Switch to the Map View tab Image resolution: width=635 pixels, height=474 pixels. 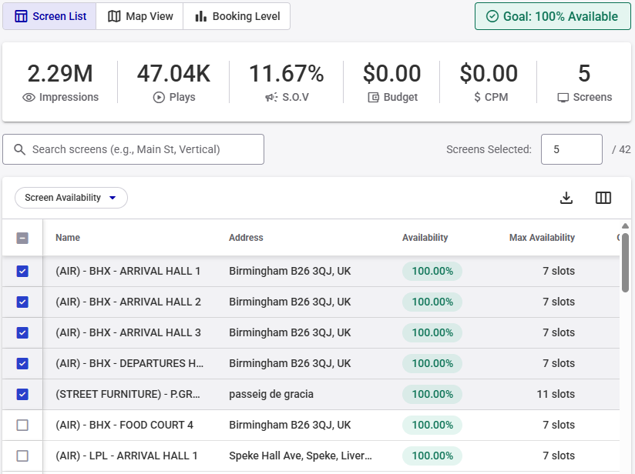coord(140,16)
